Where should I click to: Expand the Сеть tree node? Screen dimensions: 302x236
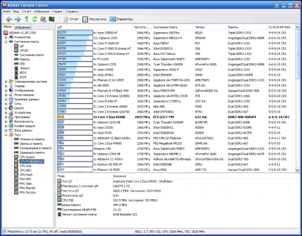pos(6,104)
